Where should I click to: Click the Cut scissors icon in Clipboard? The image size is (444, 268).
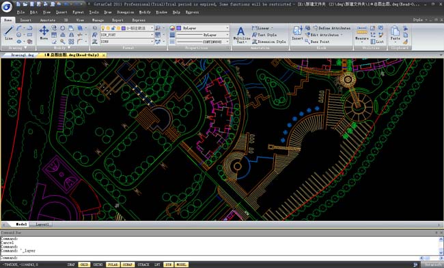[x=406, y=28]
